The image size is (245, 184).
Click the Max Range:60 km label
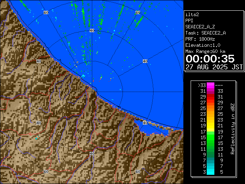click(205, 51)
